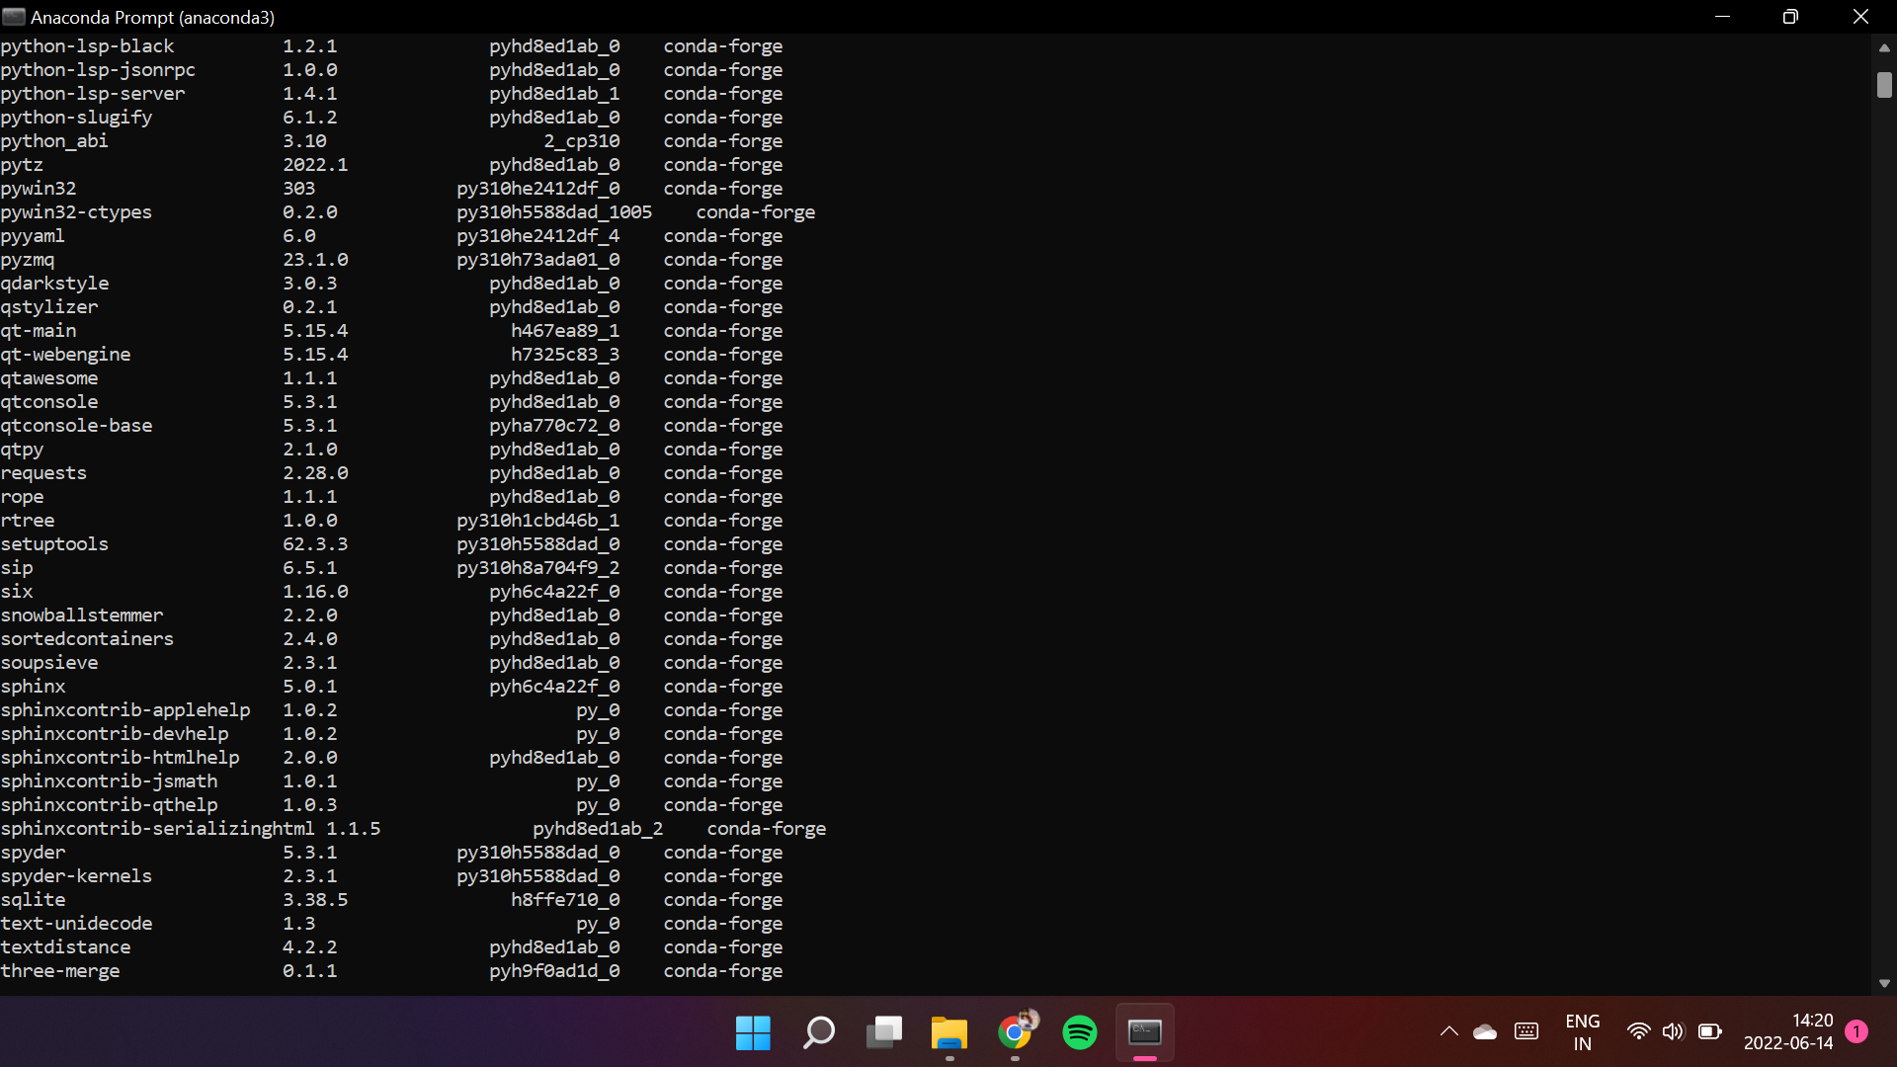Toggle the pink notification badge flyout
1897x1067 pixels.
point(1857,1031)
